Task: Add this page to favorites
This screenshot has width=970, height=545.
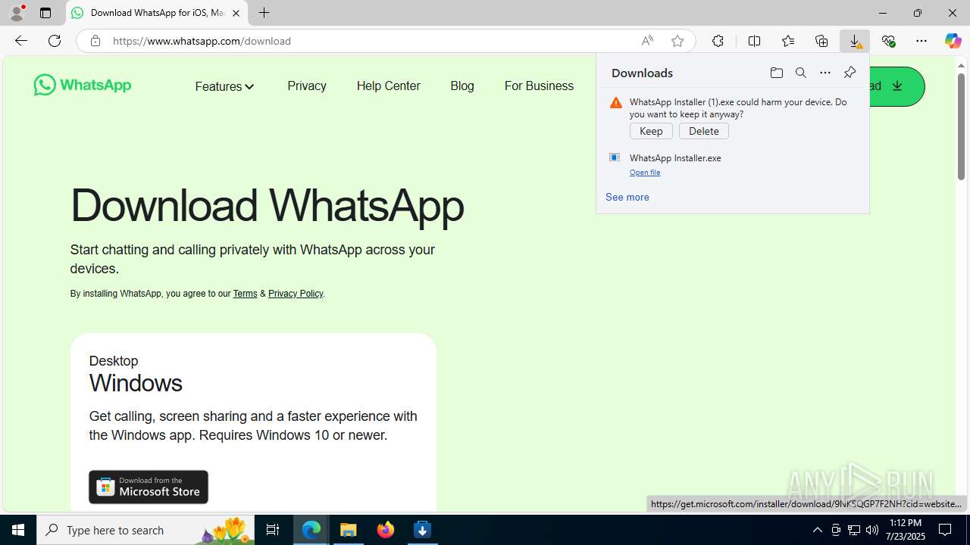Action: [x=677, y=41]
